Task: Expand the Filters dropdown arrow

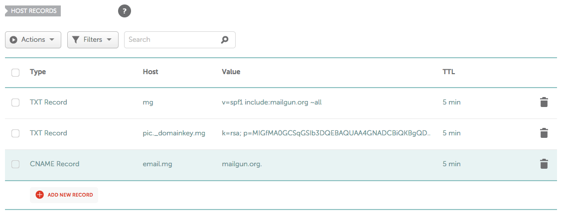Action: 109,40
